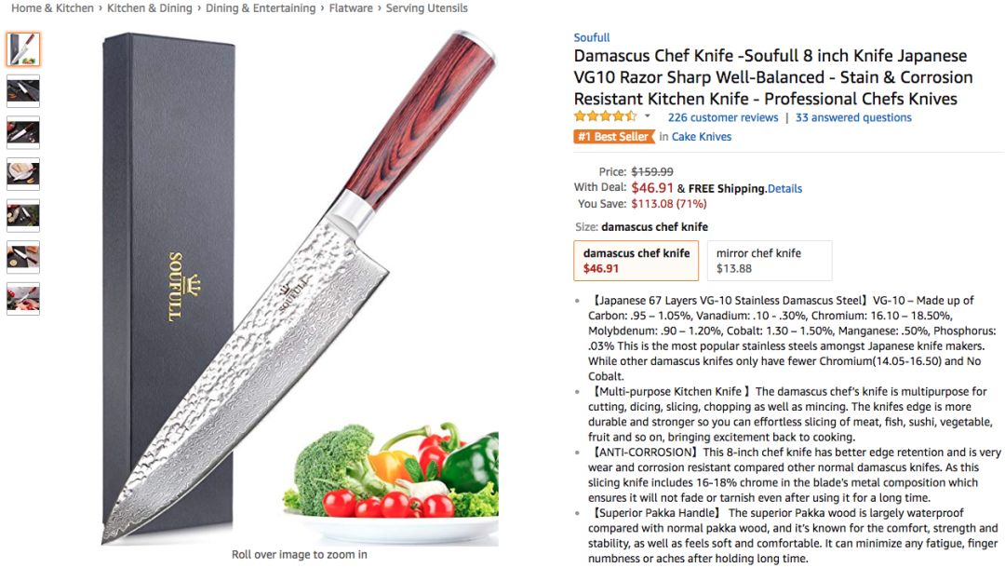Show the fourth thumbnail with plate
The image size is (1005, 568).
pos(23,174)
